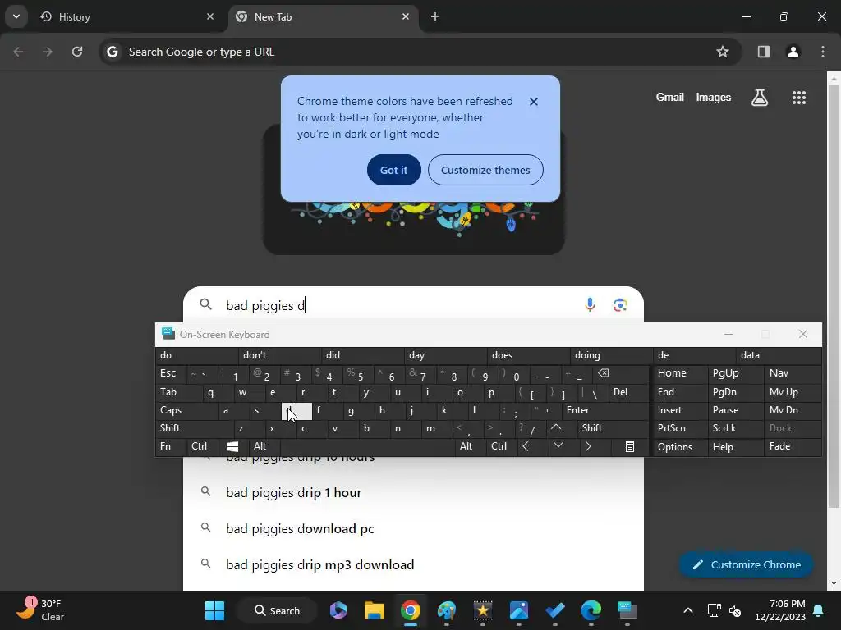This screenshot has width=841, height=630.
Task: Open the tab search dropdown arrow
Action: pos(16,16)
